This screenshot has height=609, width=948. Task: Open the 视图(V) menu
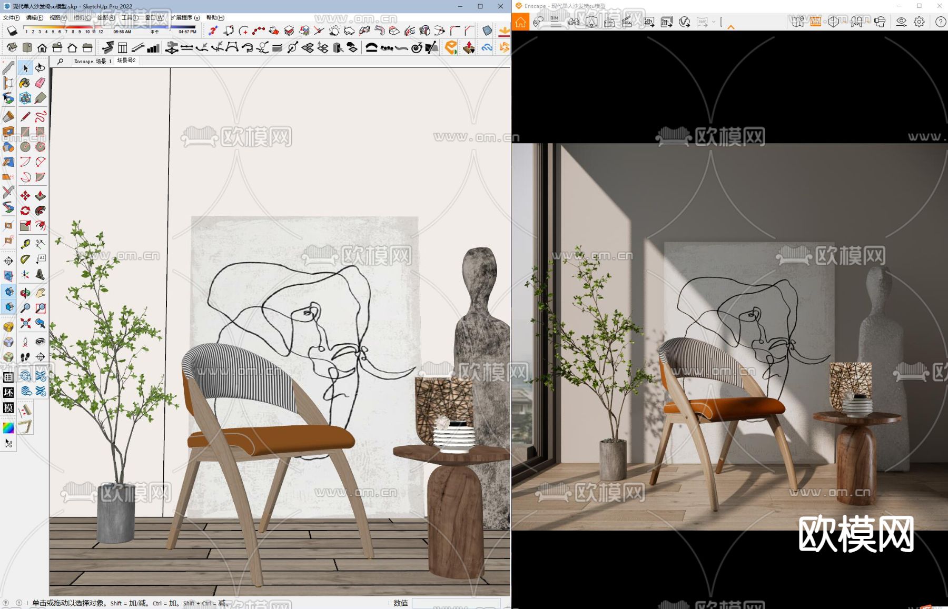pyautogui.click(x=58, y=17)
